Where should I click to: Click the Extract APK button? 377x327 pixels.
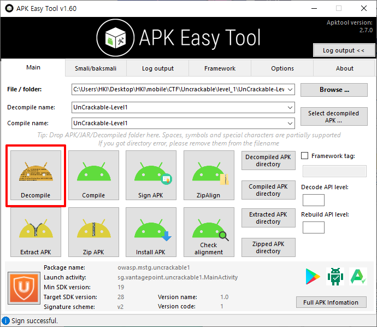coord(36,232)
